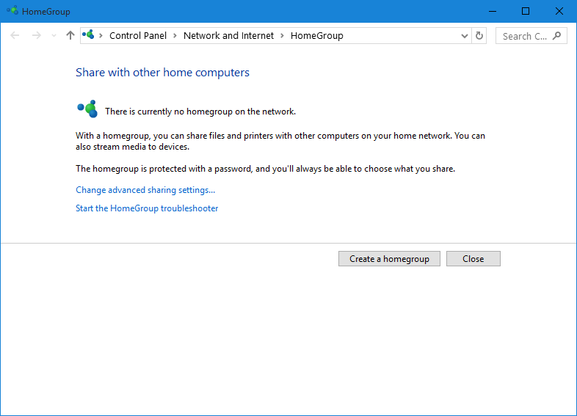Select Control Panel in breadcrumb path
This screenshot has height=416, width=577.
138,36
